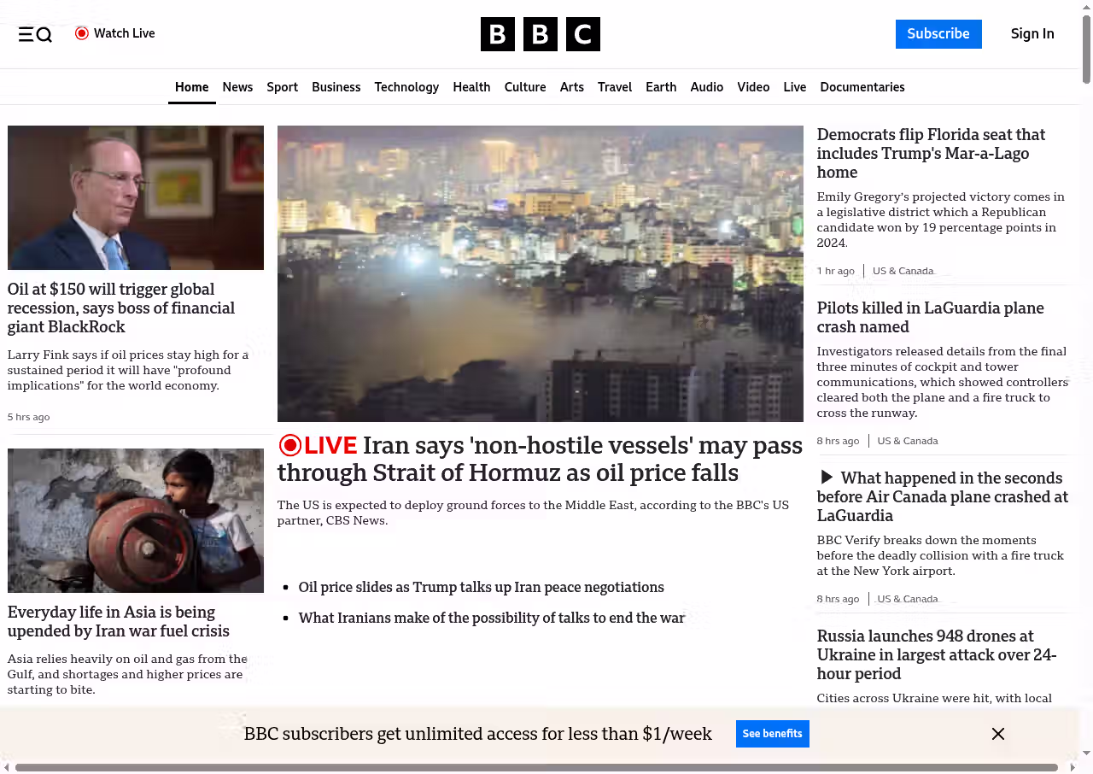
Task: Click the Sign In link
Action: (1032, 34)
